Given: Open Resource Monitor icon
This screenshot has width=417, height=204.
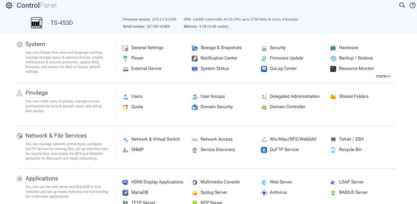Looking at the screenshot, I should click(x=333, y=69).
